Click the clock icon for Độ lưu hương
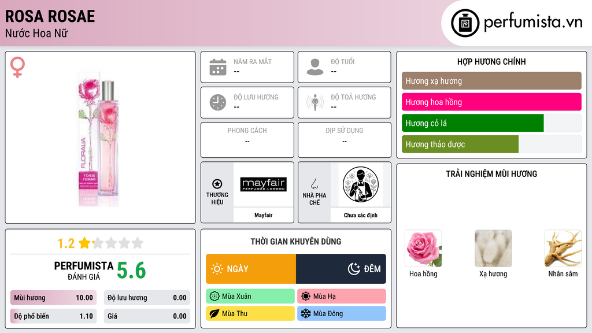Viewport: 592px width, 333px height. pyautogui.click(x=218, y=102)
